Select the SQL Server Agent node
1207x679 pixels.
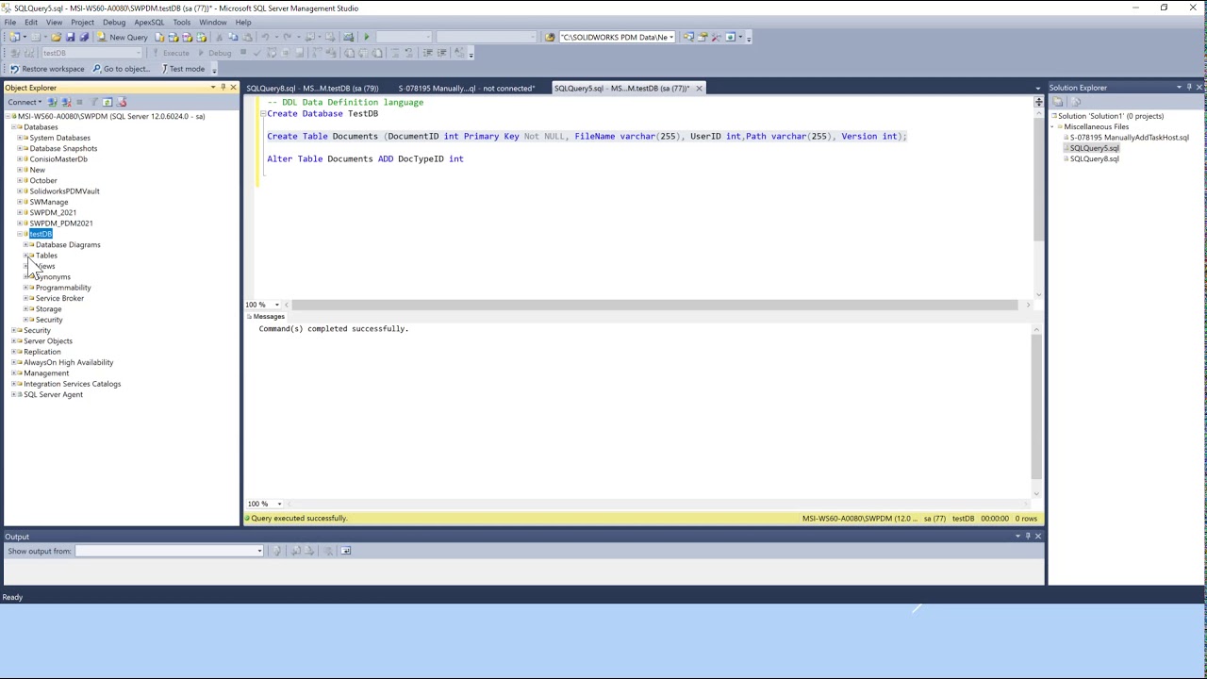[53, 394]
